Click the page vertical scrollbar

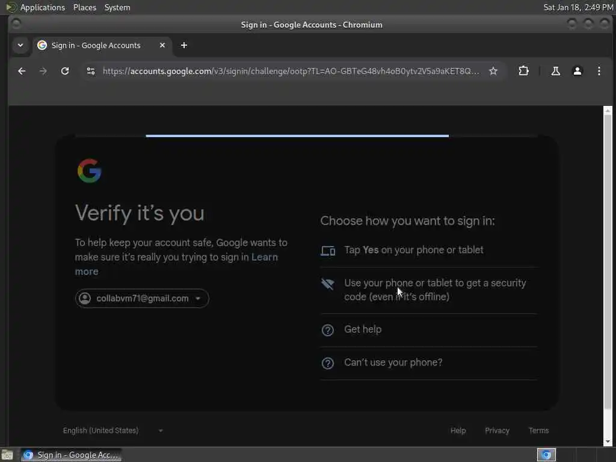point(608,261)
